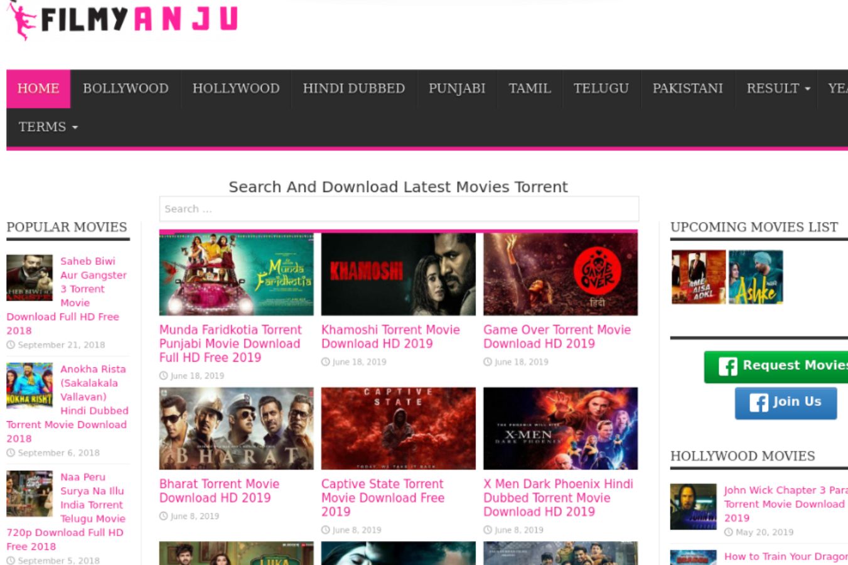Click clock icon beside Bharat June 8 date
Viewport: 848px width, 565px height.
point(163,516)
